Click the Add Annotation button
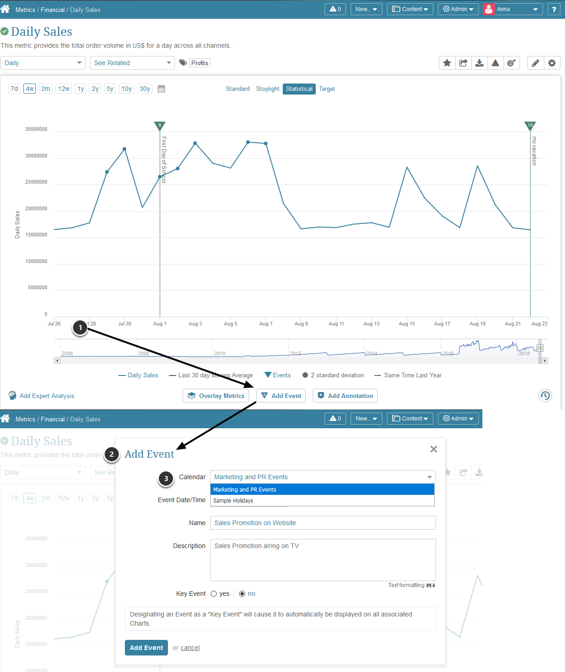This screenshot has height=672, width=565. coord(345,396)
